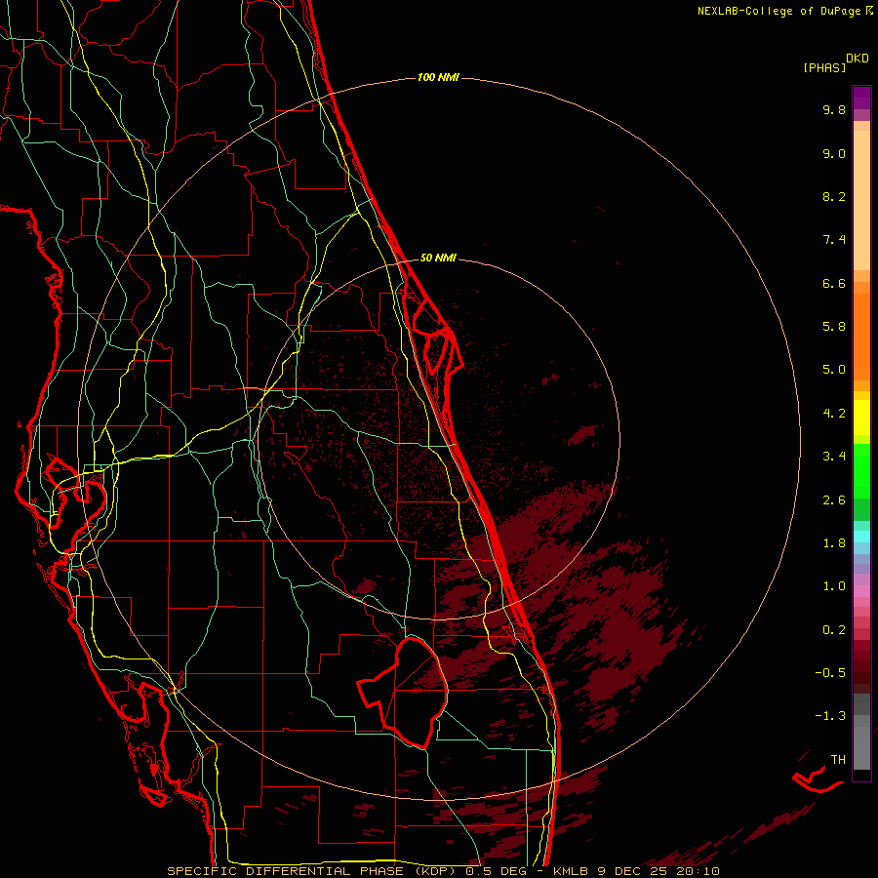The width and height of the screenshot is (878, 878).
Task: Click the 3.4 legend value
Action: 834,457
